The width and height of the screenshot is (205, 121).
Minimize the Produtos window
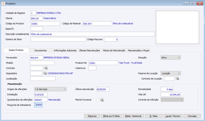pyautogui.click(x=186, y=4)
